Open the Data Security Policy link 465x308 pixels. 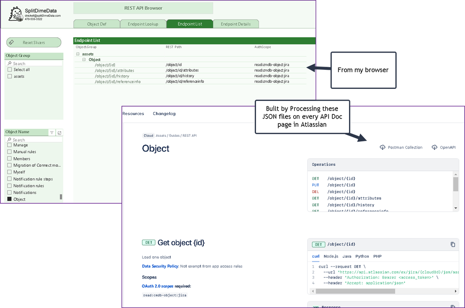(x=160, y=266)
